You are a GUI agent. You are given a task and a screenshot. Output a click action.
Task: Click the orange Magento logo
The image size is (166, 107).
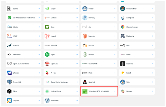[85, 36]
